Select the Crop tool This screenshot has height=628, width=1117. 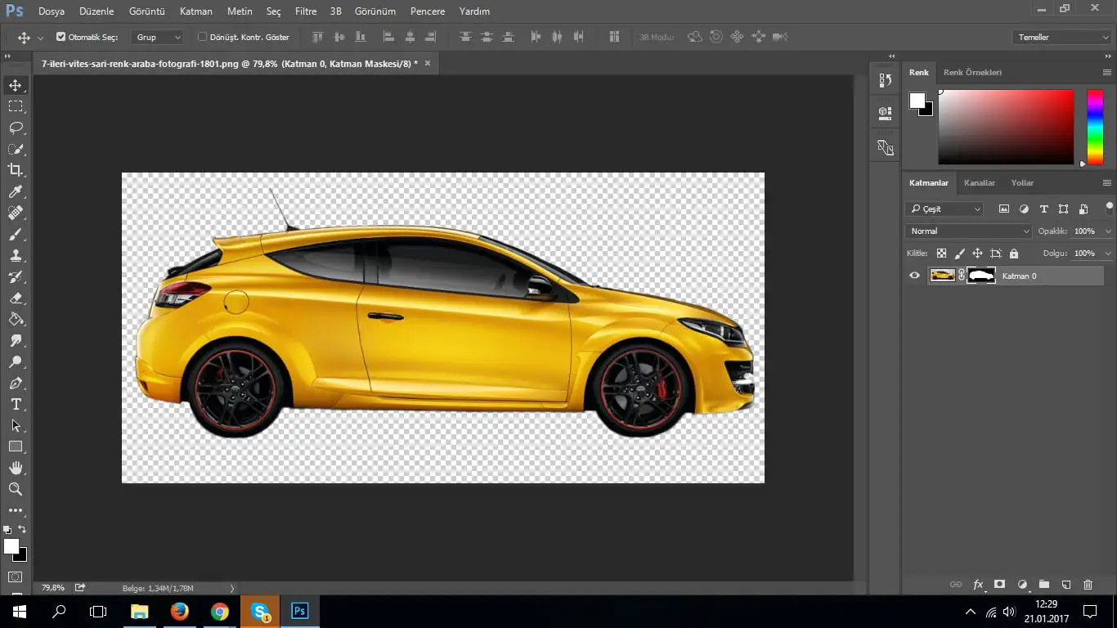point(15,170)
